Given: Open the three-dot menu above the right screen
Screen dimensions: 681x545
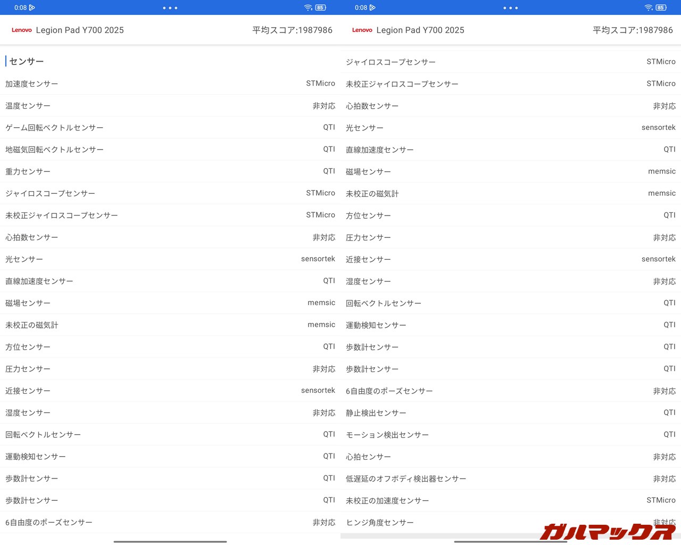Looking at the screenshot, I should tap(510, 7).
